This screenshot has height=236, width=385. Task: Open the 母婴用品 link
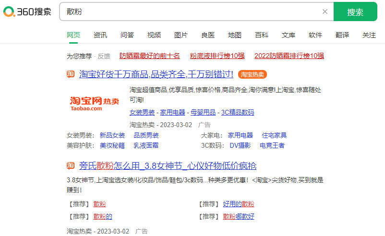[x=203, y=112]
